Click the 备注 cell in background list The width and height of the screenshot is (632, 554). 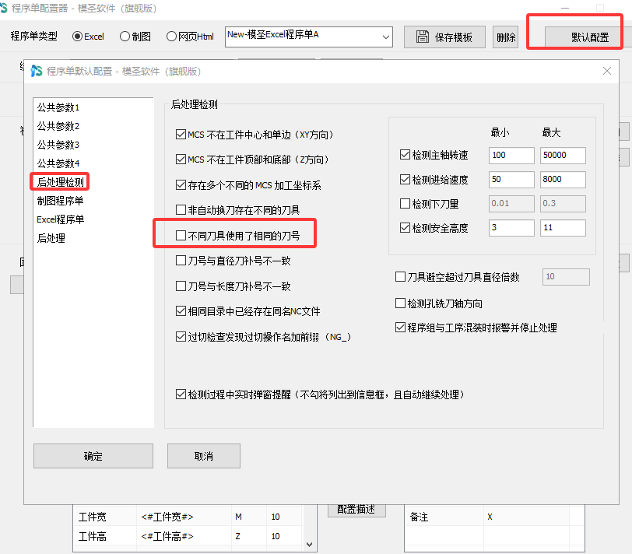coord(419,517)
